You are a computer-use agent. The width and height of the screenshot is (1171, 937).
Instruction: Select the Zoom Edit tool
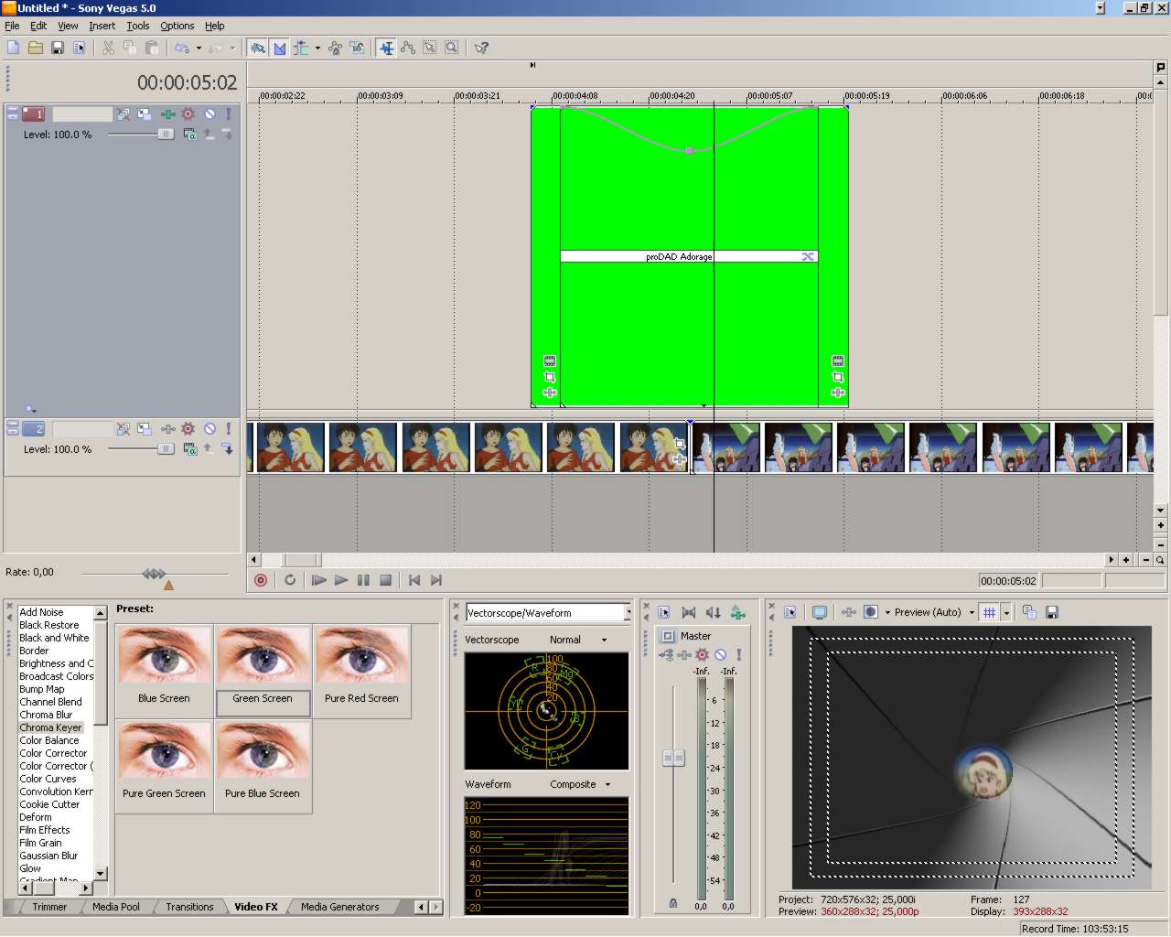[452, 48]
